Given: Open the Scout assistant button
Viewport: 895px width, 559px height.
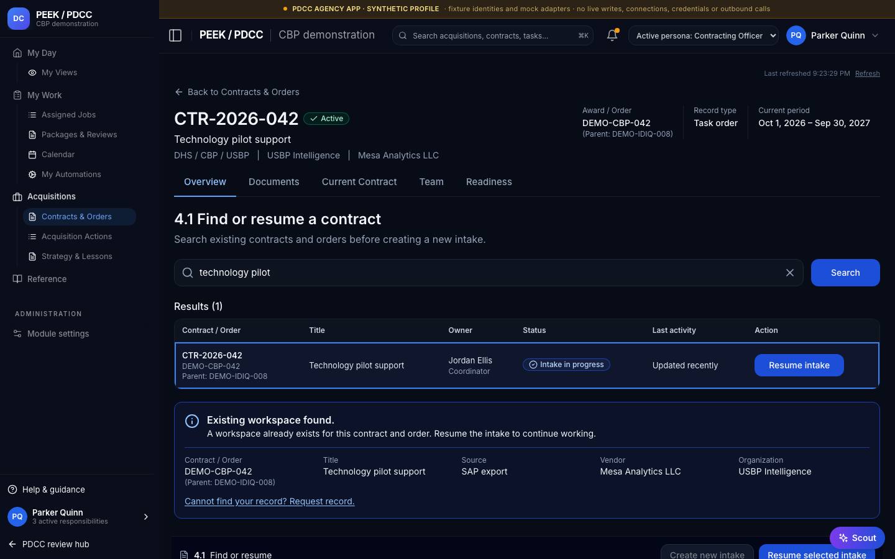Looking at the screenshot, I should coord(857,538).
